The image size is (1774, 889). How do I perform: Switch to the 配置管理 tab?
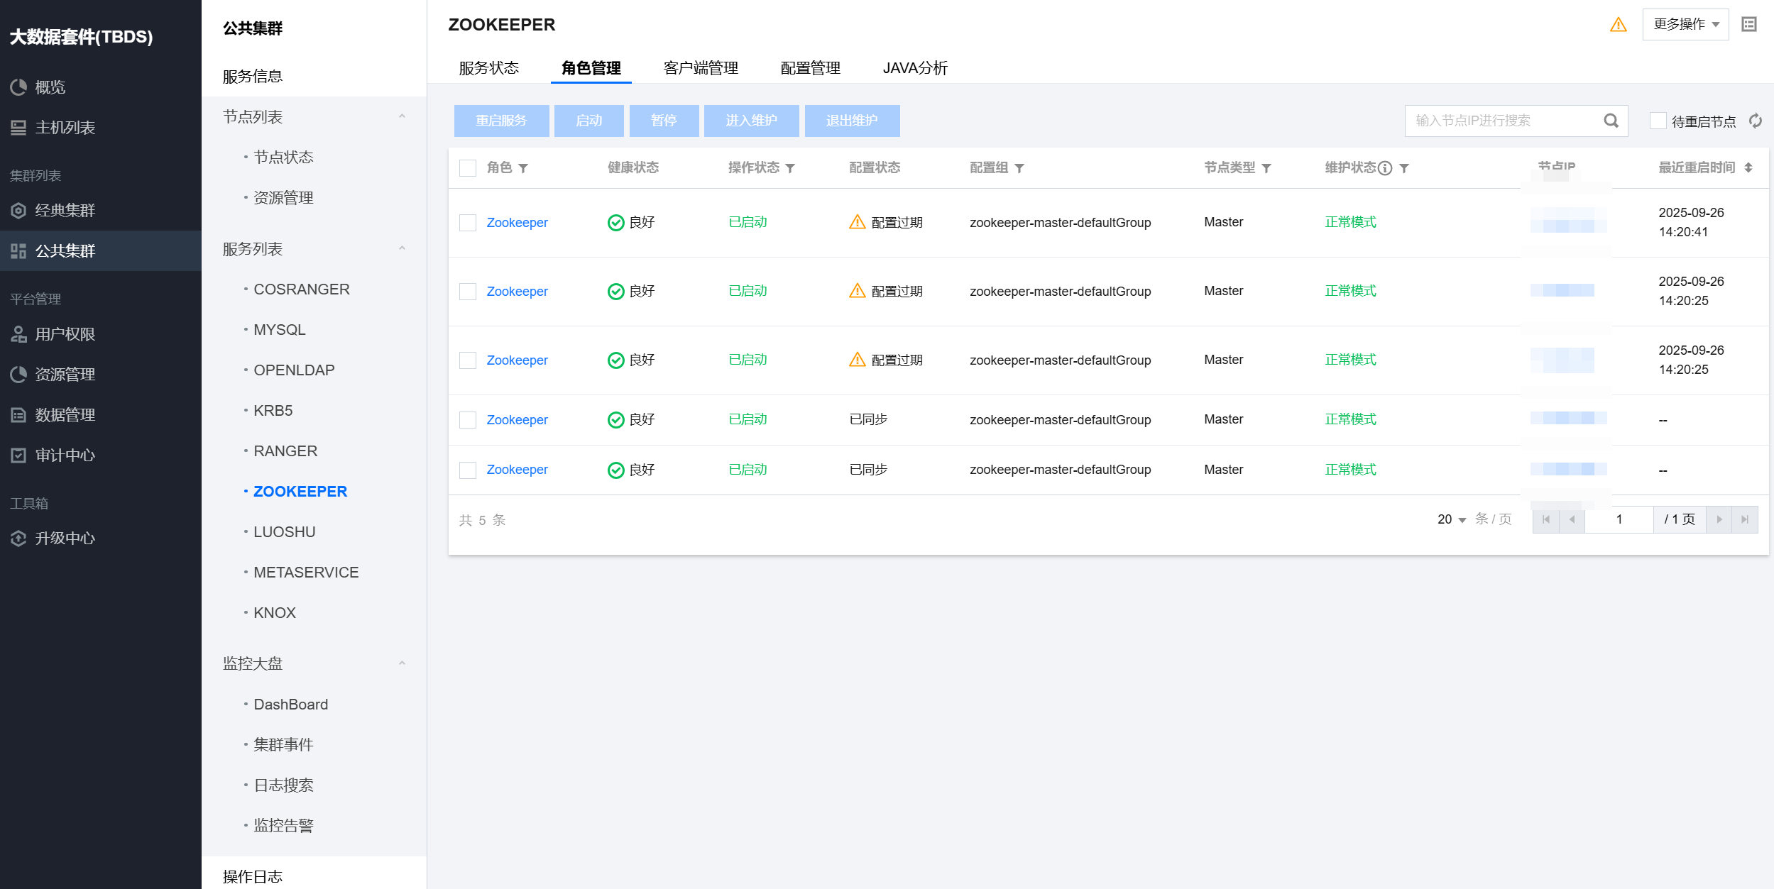(x=810, y=68)
